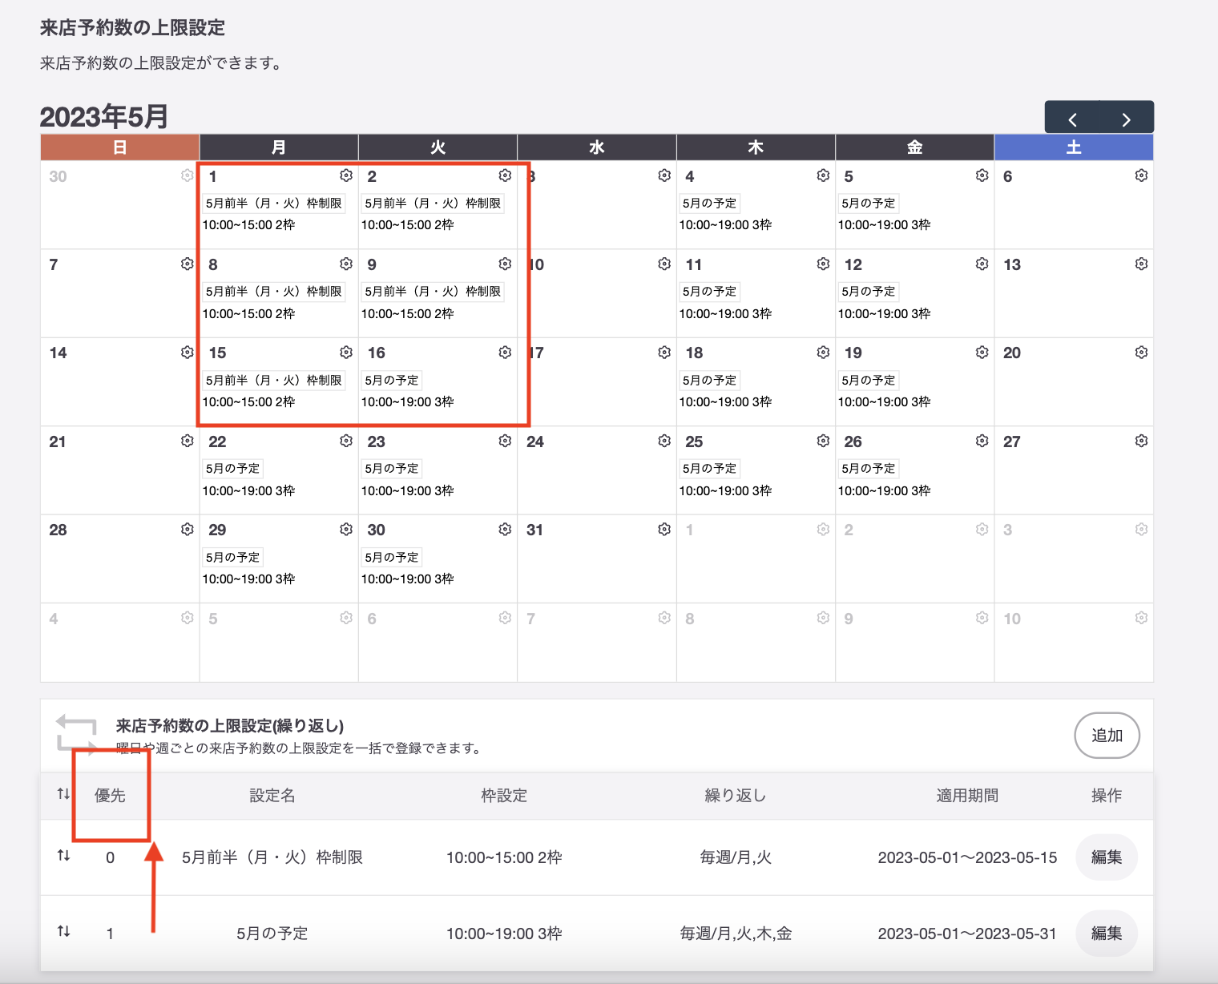Edit the 5月の予定 repeat setting

pos(1107,933)
